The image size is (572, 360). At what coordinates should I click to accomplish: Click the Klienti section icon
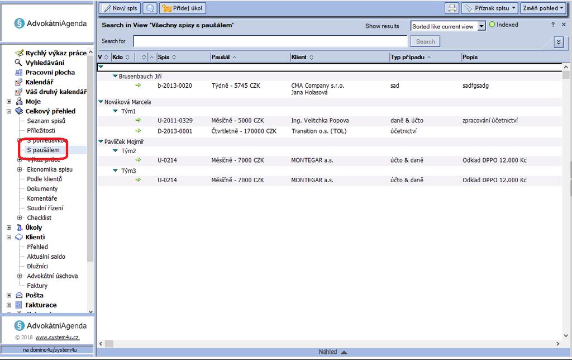[x=19, y=237]
